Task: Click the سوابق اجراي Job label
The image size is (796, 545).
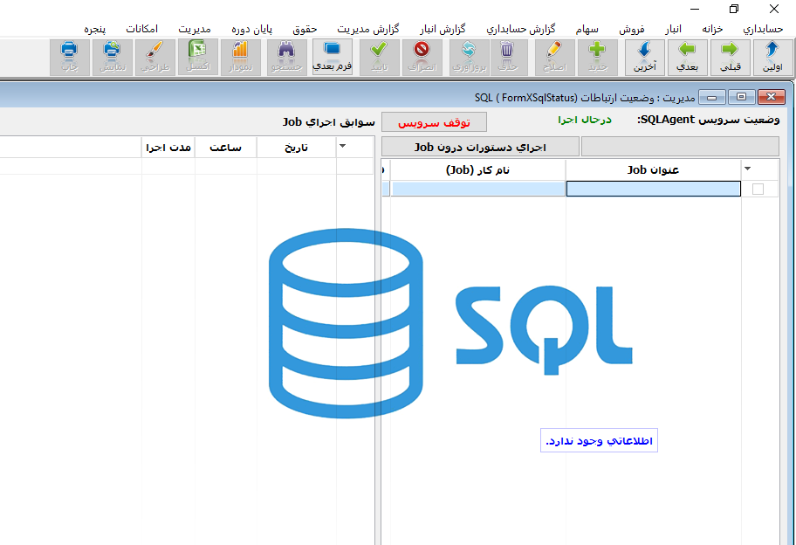Action: [x=329, y=122]
